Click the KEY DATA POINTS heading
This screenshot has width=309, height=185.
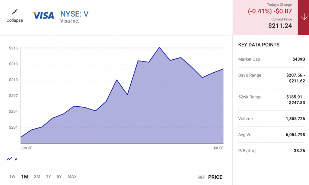point(259,45)
